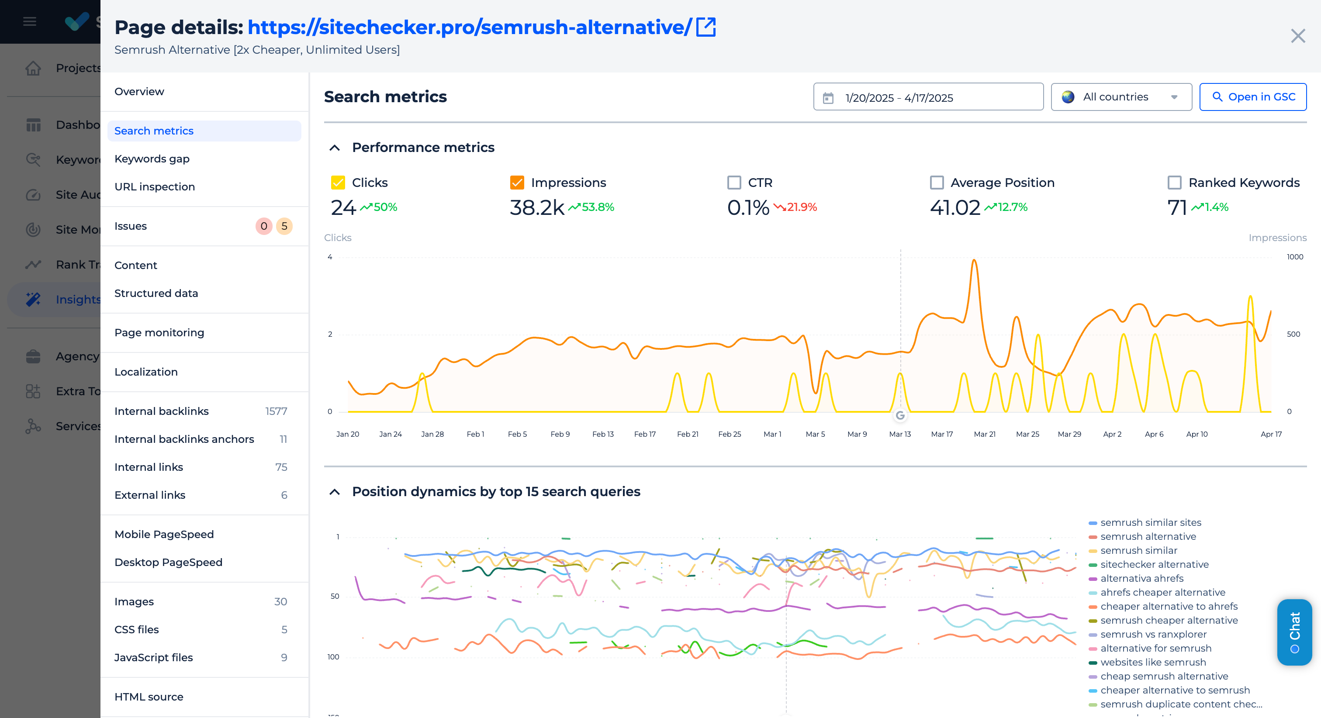
Task: Click the Site Monitoring radar icon
Action: [x=33, y=229]
